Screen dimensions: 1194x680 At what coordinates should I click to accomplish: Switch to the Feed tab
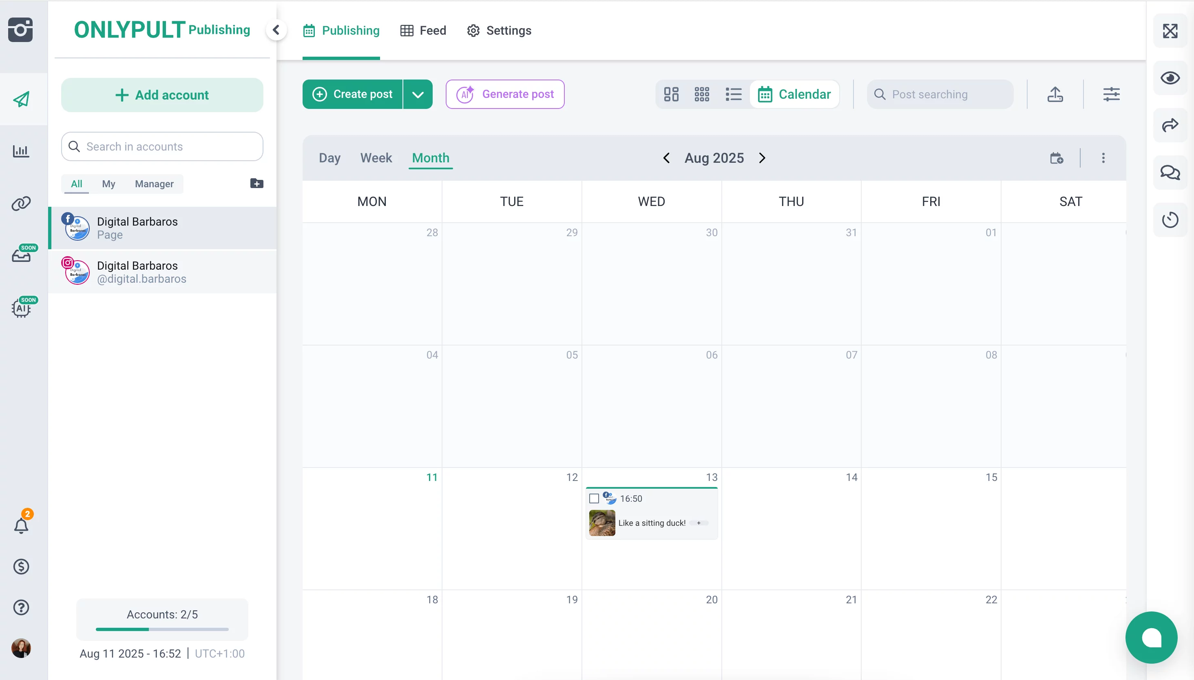(423, 30)
